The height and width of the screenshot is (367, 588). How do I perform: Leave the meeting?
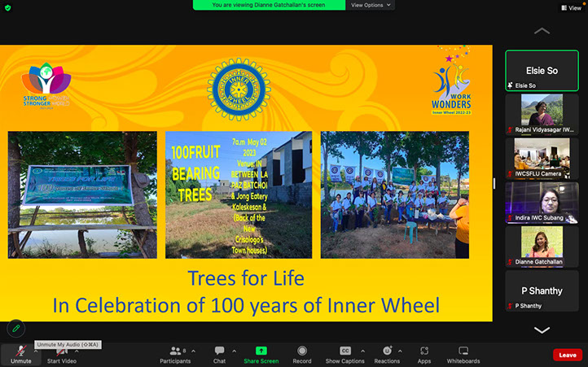(567, 355)
